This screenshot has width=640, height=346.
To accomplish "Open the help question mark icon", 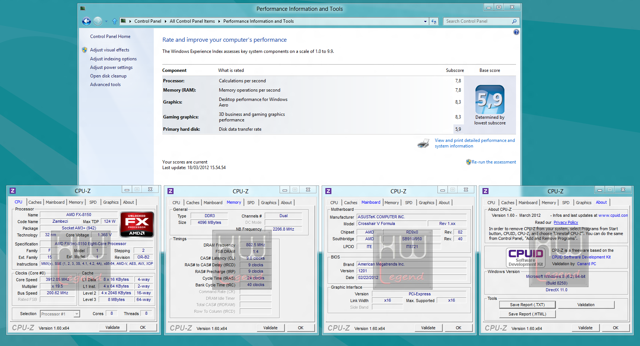I will tap(516, 32).
